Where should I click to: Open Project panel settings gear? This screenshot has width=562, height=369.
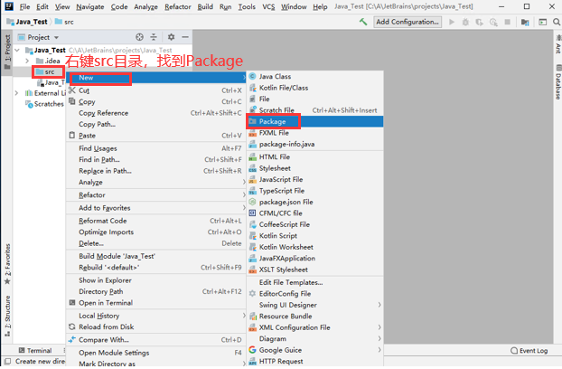(x=171, y=37)
